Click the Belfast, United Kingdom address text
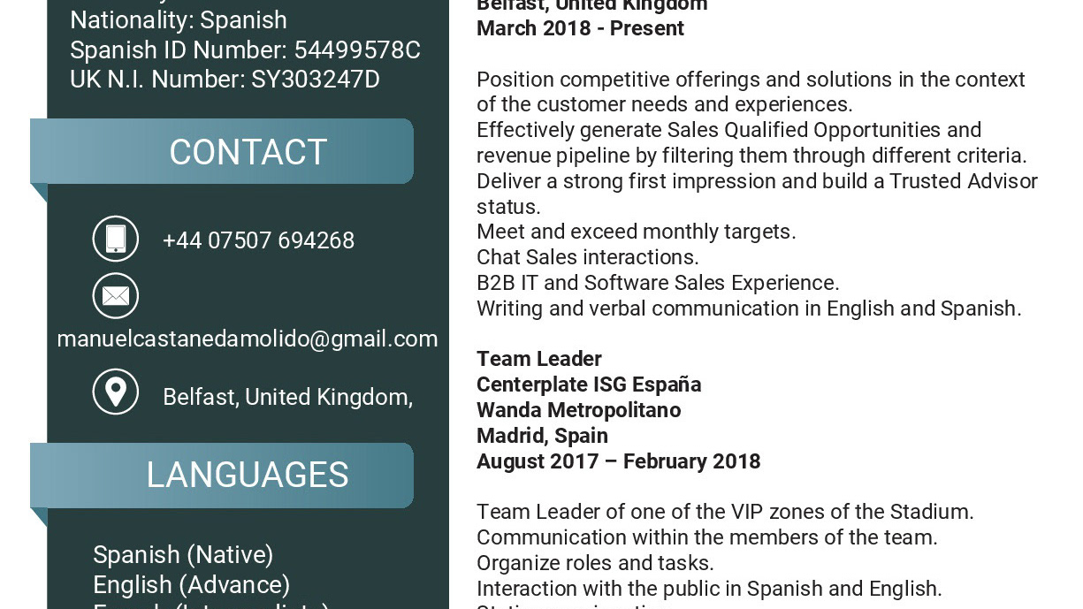1083x609 pixels. [x=287, y=398]
